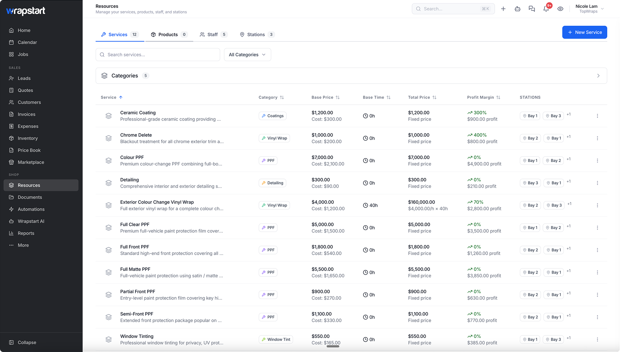Open the All Categories dropdown
Image resolution: width=620 pixels, height=352 pixels.
point(247,55)
